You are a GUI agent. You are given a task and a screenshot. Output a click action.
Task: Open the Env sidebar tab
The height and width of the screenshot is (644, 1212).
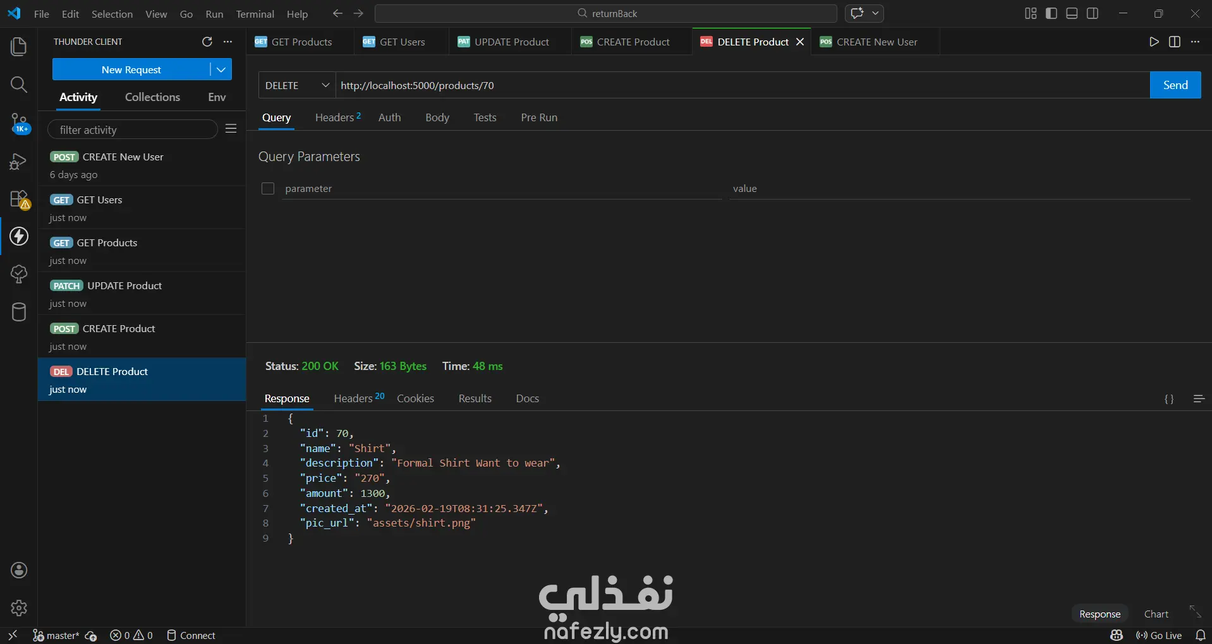(217, 97)
